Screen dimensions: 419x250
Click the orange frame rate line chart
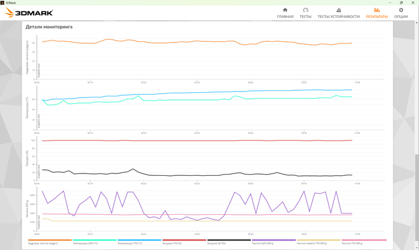[x=198, y=42]
